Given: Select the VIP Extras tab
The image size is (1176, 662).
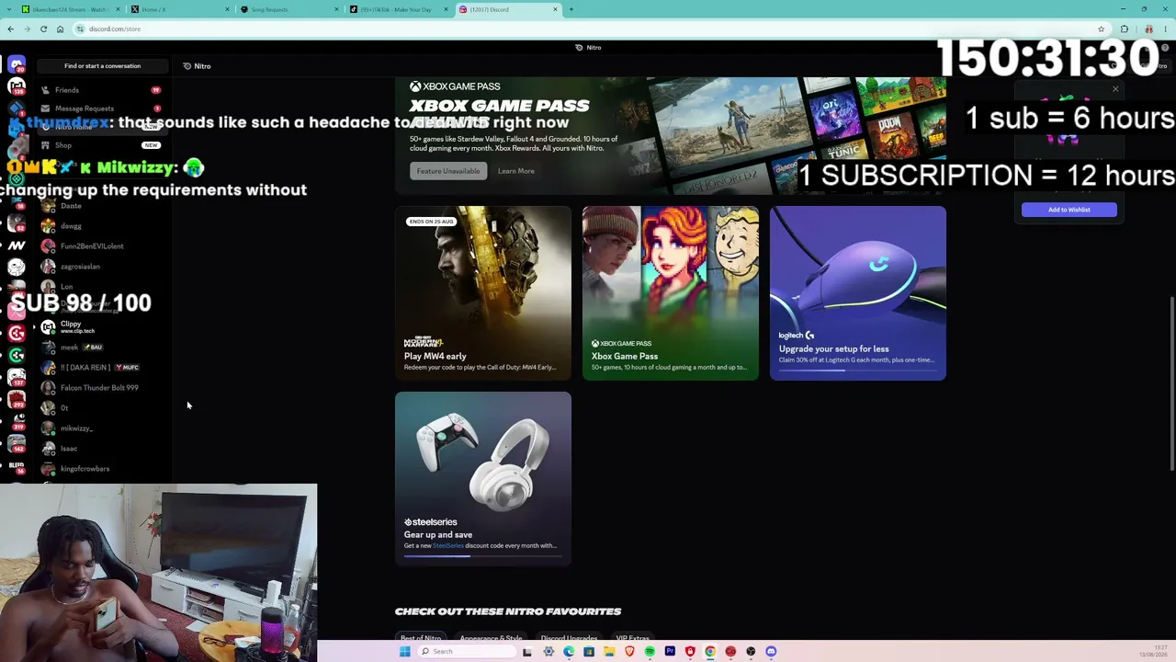Looking at the screenshot, I should tap(633, 638).
